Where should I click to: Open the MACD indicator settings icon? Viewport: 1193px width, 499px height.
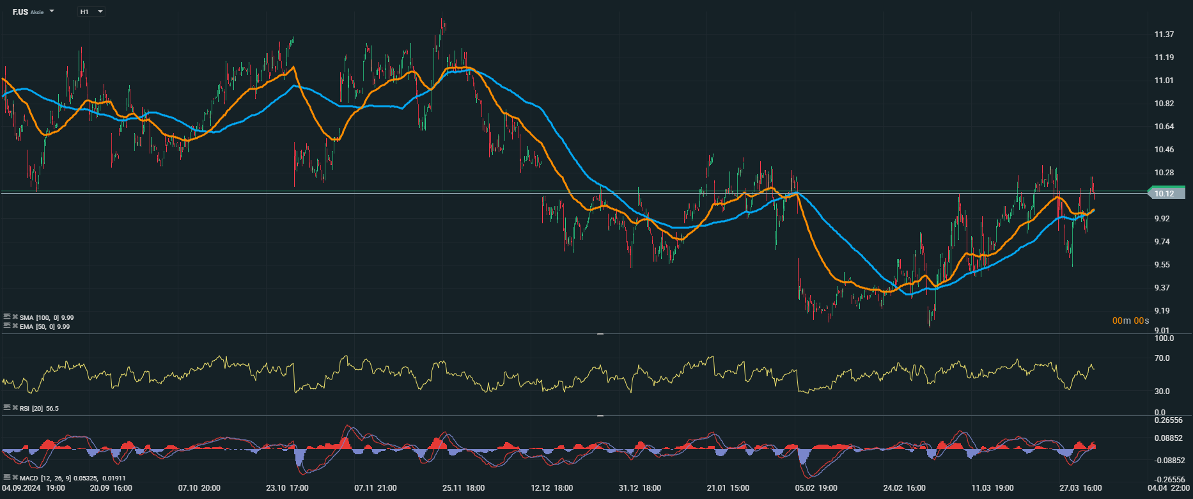click(x=7, y=477)
